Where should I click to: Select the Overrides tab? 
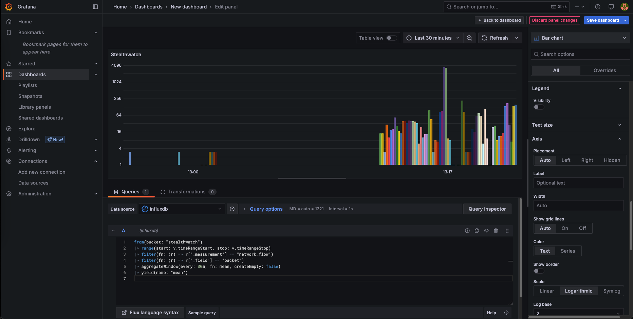click(x=604, y=70)
